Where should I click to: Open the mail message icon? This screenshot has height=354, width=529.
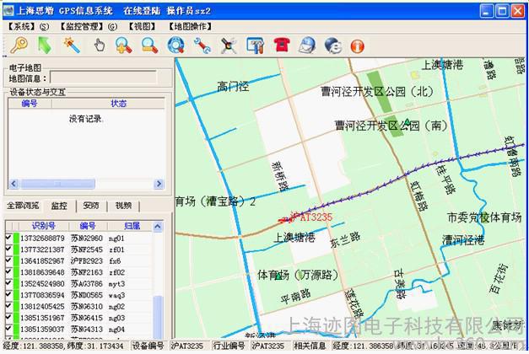tap(307, 46)
